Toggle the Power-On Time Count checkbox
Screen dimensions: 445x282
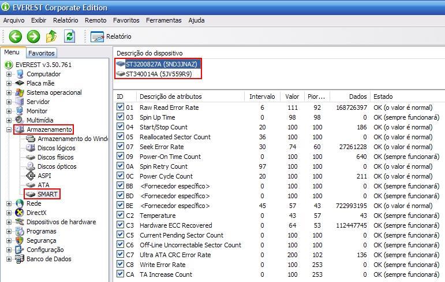point(120,156)
